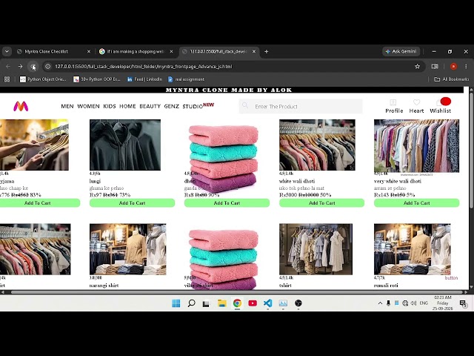Open Windows Start menu
This screenshot has height=356, width=474.
pos(176,303)
